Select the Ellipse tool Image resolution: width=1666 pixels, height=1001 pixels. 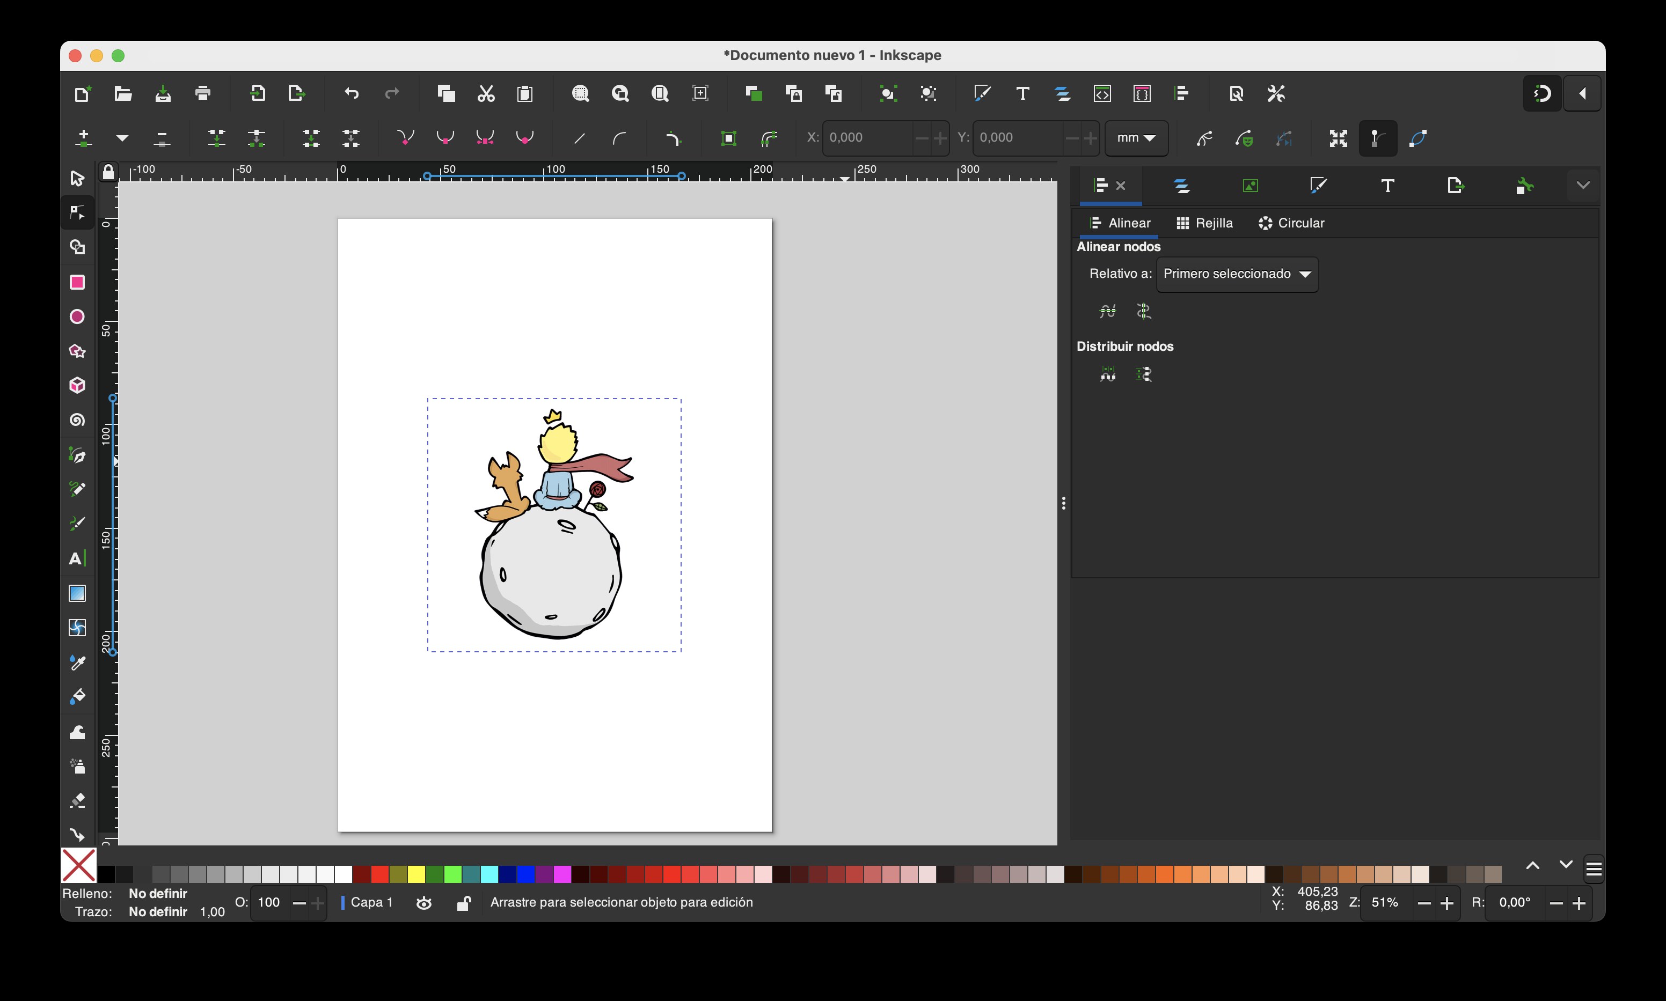coord(77,317)
